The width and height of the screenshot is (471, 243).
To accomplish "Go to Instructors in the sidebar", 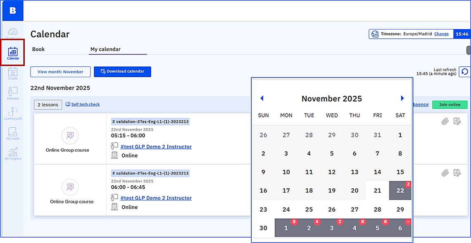I will tap(13, 93).
